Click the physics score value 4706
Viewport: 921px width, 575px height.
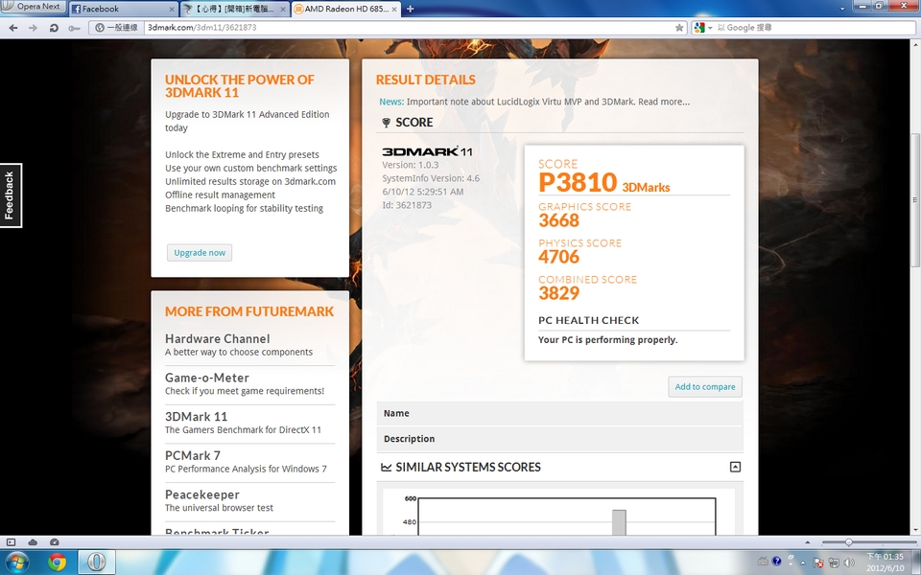[558, 257]
